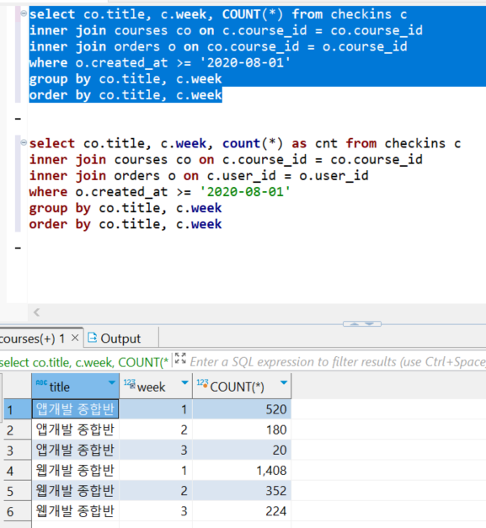Click the title cell in row 5
486x528 pixels.
point(76,491)
